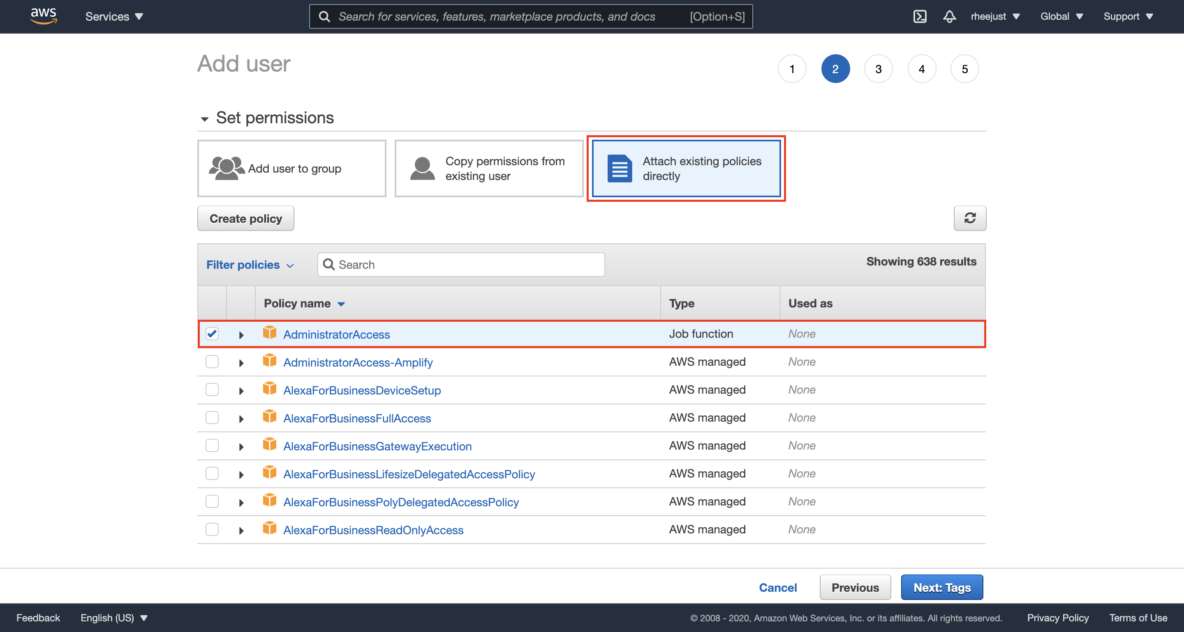
Task: Uncheck the AdministratorAccess policy
Action: point(212,334)
